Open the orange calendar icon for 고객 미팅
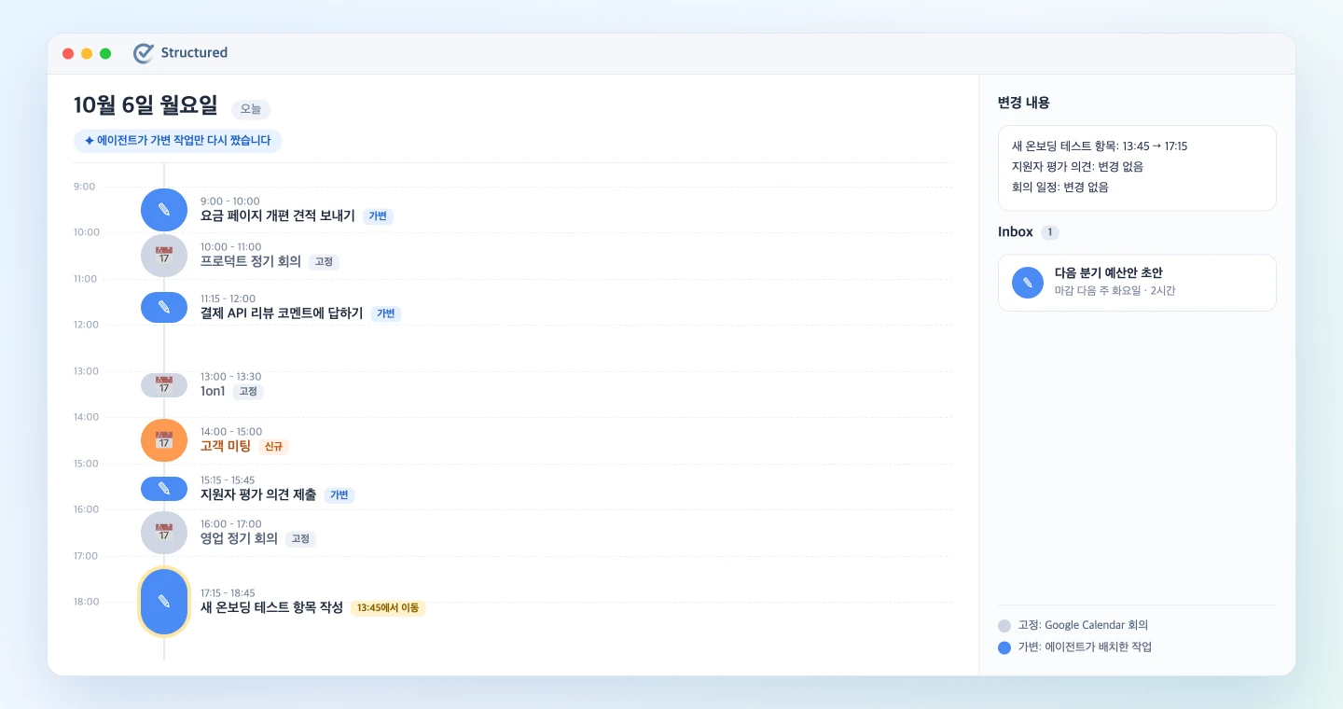The image size is (1343, 709). 164,440
